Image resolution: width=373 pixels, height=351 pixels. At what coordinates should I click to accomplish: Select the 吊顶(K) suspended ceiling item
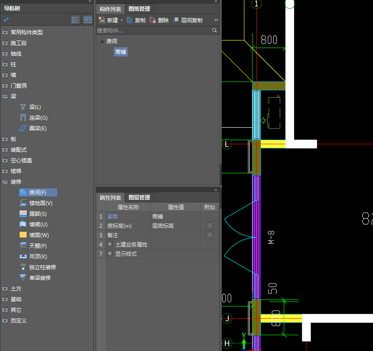pos(33,256)
